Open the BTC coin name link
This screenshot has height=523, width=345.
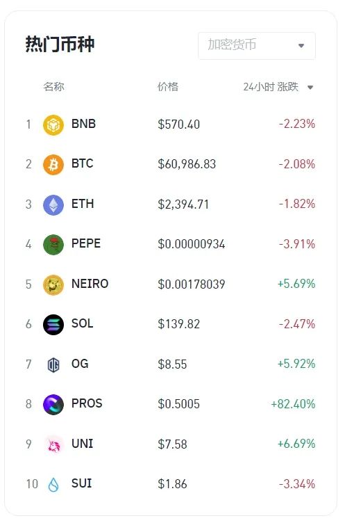(82, 163)
